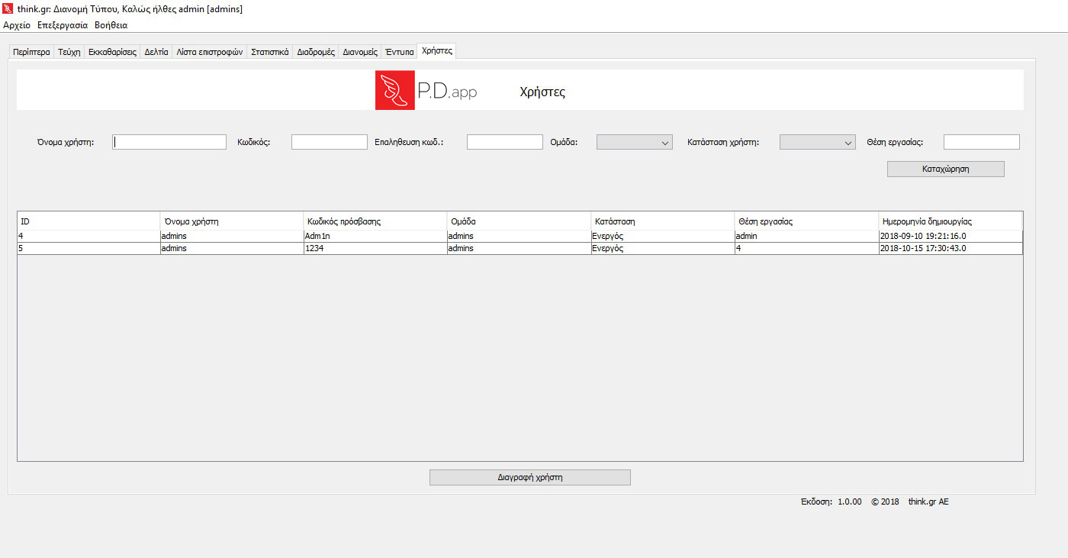Open the Ομάδα dropdown
The height and width of the screenshot is (558, 1068).
click(x=634, y=142)
